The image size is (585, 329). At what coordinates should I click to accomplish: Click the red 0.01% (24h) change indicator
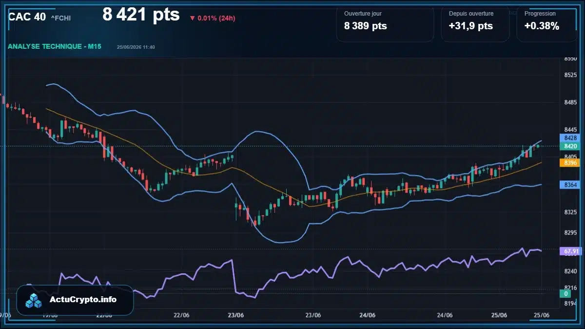click(x=213, y=18)
